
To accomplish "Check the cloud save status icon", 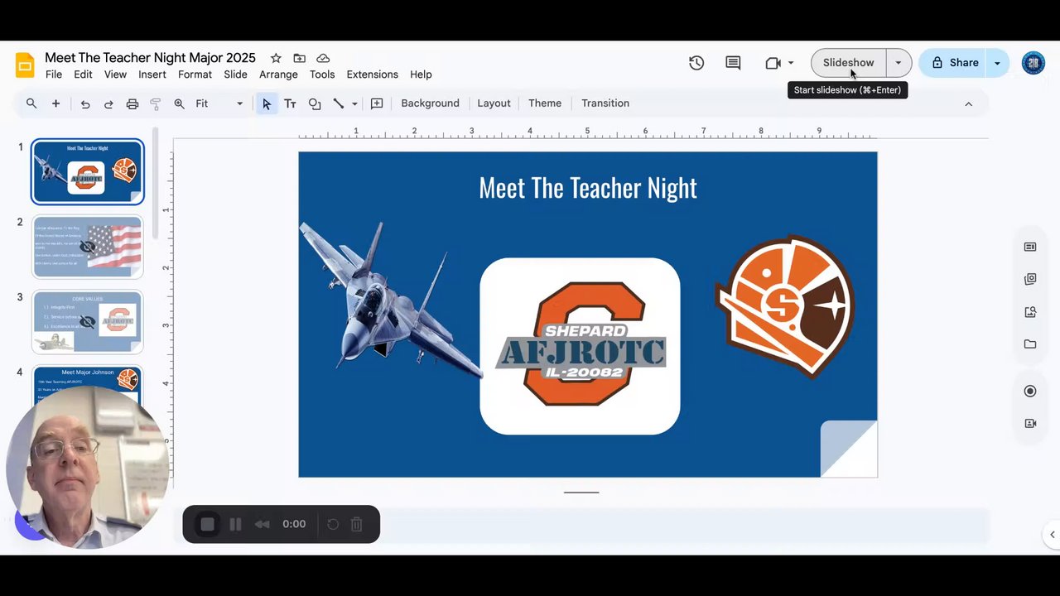I will [323, 58].
